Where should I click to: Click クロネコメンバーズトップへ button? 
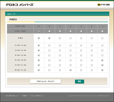[x=46, y=81]
